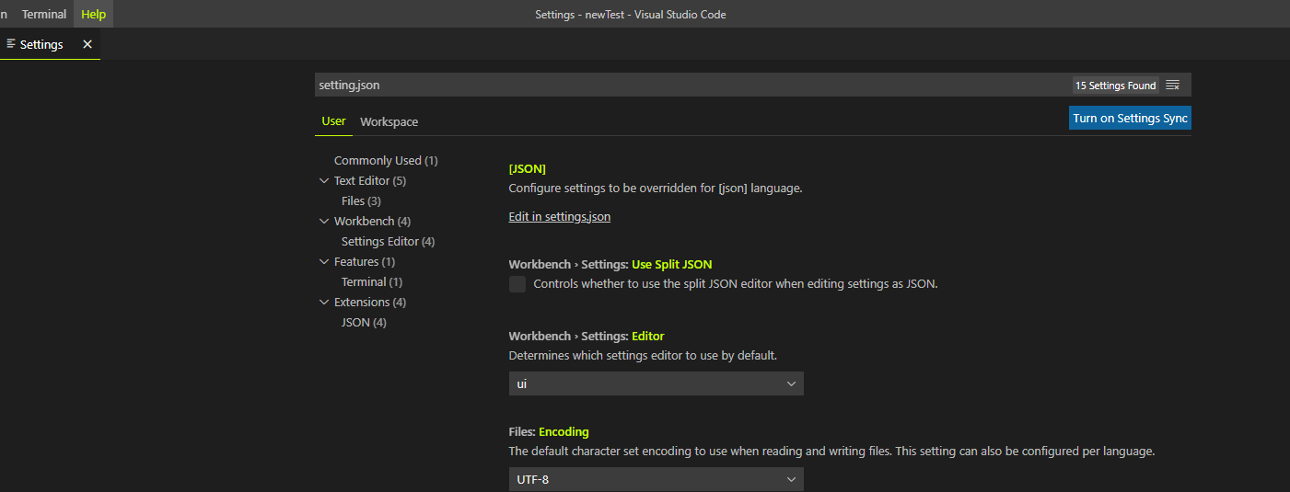Select Settings Editor (4) tree item
The image size is (1290, 492).
[388, 242]
